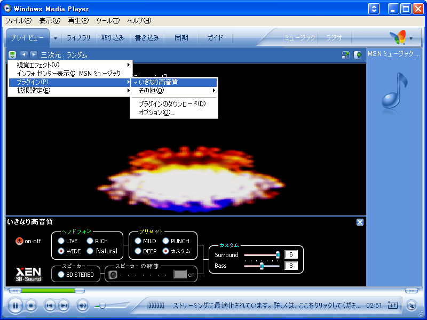This screenshot has height=320, width=427.
Task: Click the auto-hide menu bar button in the title bar
Action: 374,9
